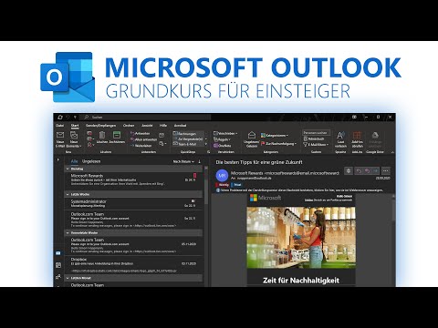Open the Zur Nachverfolgung flag dropdown
Image resolution: width=438 pixels, height=328 pixels.
point(278,144)
